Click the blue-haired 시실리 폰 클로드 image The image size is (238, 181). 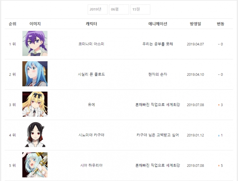coord(35,74)
